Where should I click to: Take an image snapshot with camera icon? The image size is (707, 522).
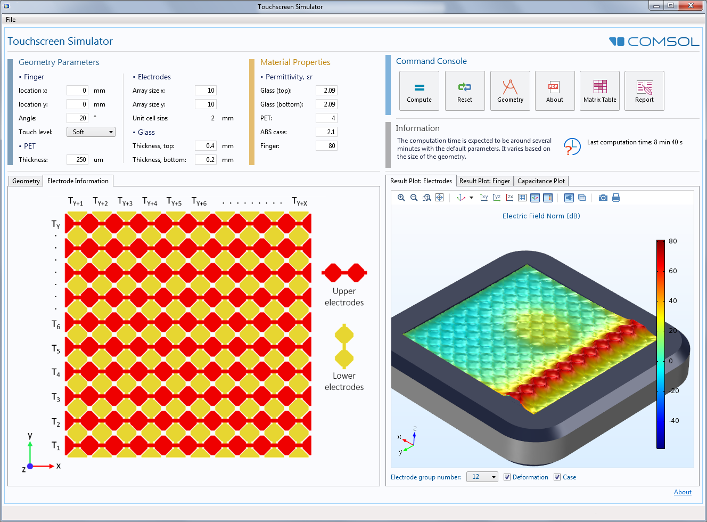[x=603, y=198]
